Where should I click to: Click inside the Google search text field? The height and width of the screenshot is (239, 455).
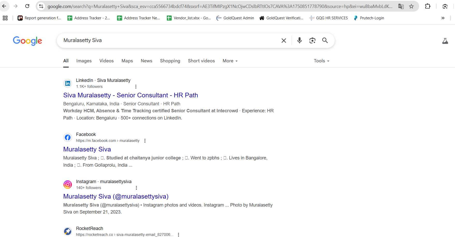pyautogui.click(x=168, y=40)
